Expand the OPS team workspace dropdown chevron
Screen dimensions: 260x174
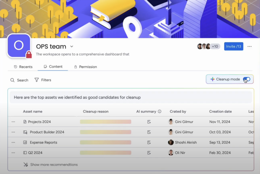[x=72, y=46]
